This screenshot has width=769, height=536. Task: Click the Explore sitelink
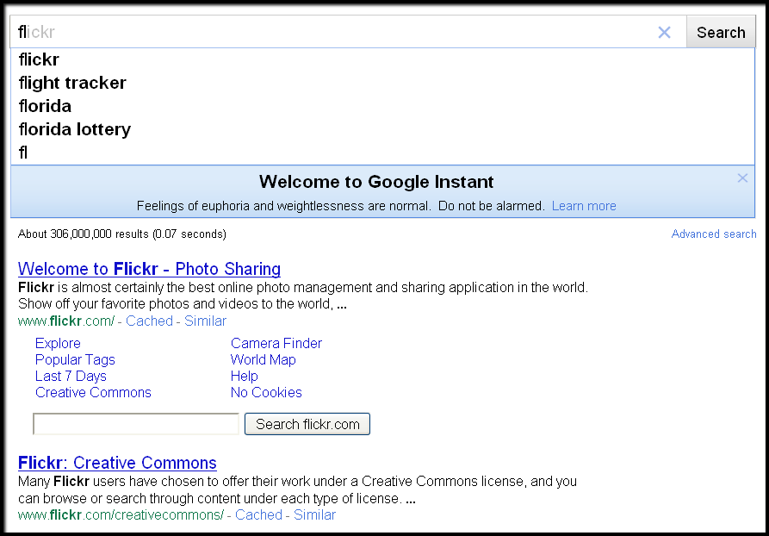[58, 343]
